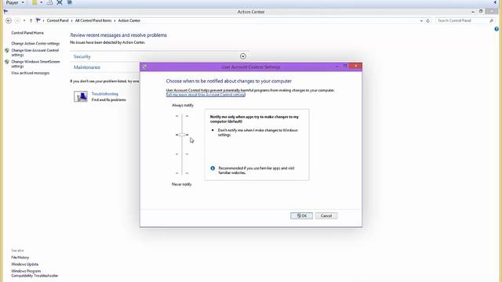Open Windows Program Compatibility Troubleshooter link

[35, 273]
